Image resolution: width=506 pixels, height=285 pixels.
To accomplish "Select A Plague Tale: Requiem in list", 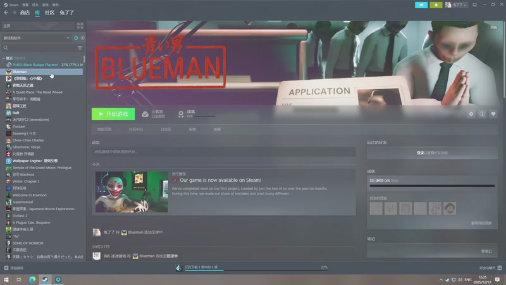I will (x=31, y=223).
